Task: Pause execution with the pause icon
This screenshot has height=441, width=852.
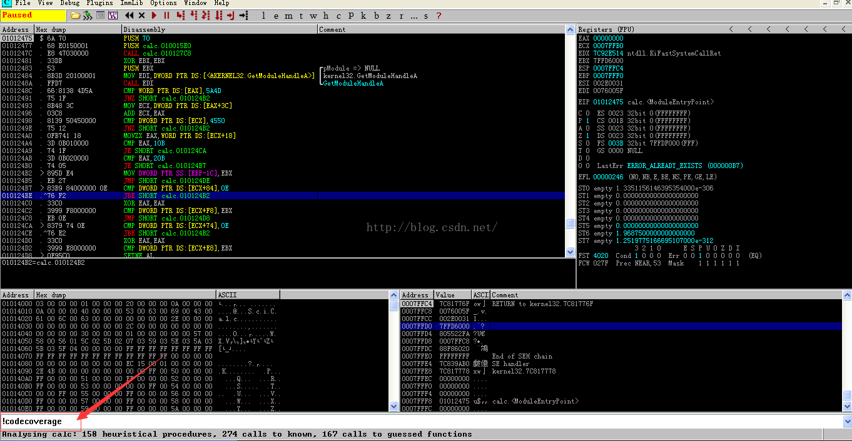Action: coord(166,15)
